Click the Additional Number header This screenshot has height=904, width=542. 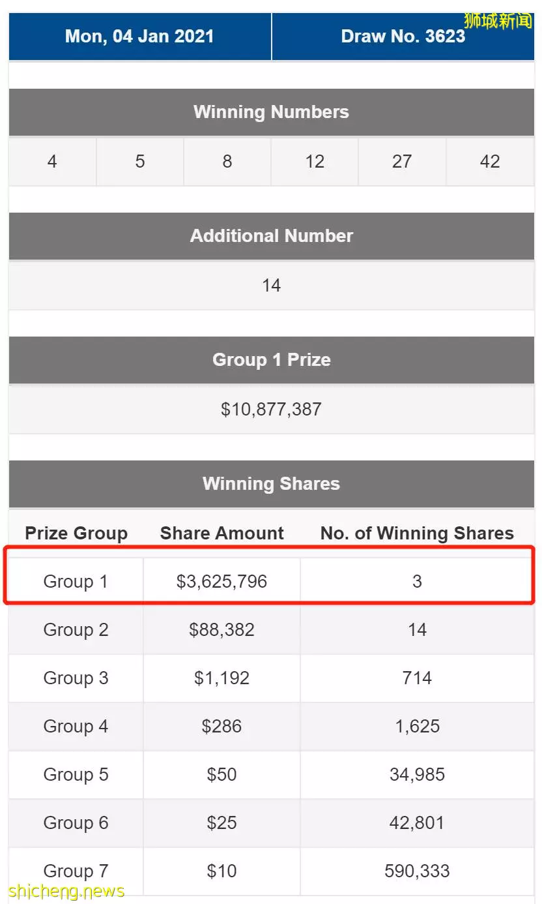[x=271, y=236]
